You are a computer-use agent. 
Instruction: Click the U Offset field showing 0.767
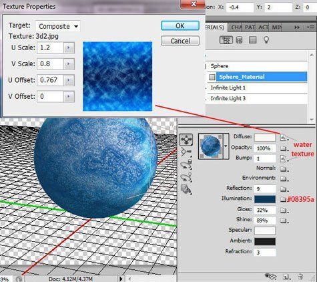(51, 80)
